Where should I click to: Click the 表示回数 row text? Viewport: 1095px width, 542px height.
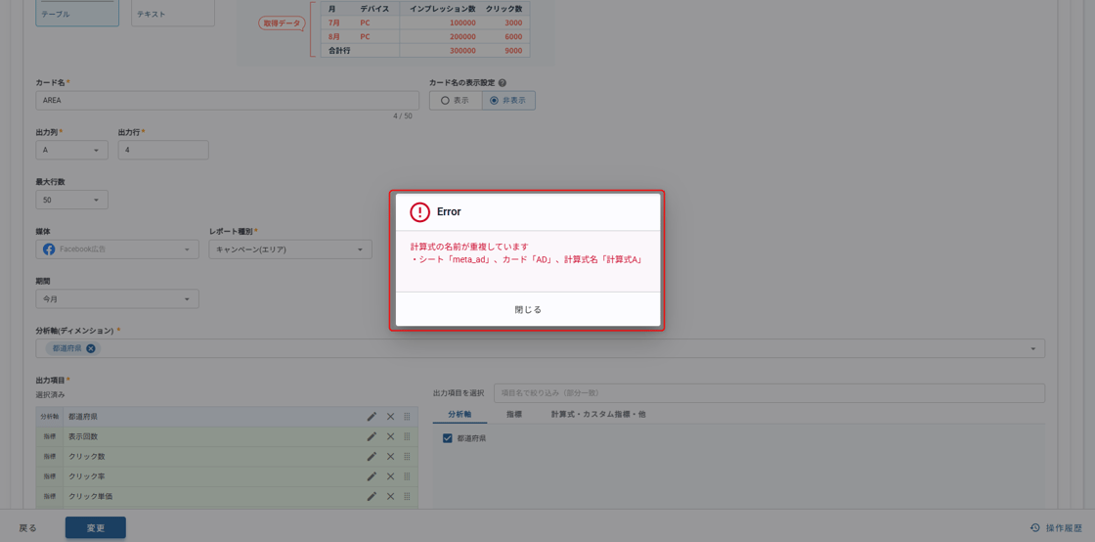click(x=82, y=436)
